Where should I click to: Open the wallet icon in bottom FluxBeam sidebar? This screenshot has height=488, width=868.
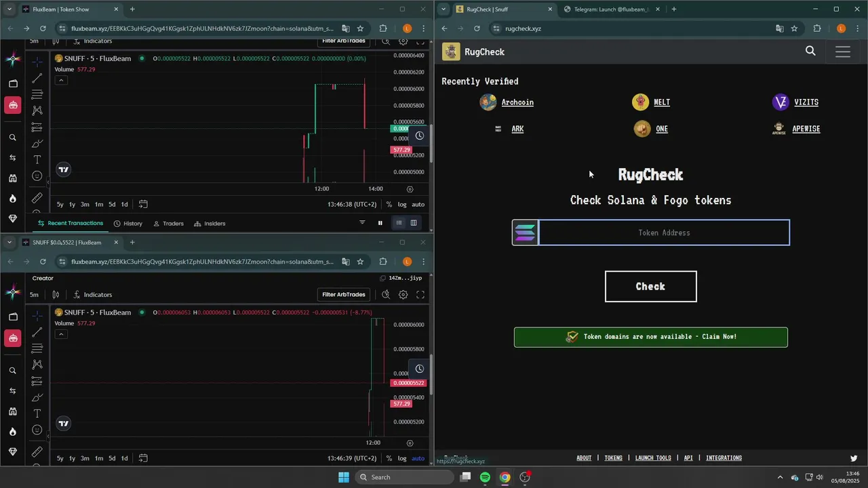12,317
